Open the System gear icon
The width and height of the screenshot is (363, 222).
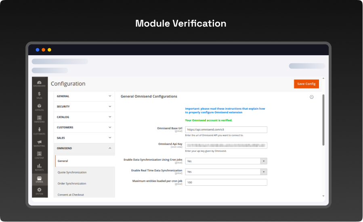39,191
